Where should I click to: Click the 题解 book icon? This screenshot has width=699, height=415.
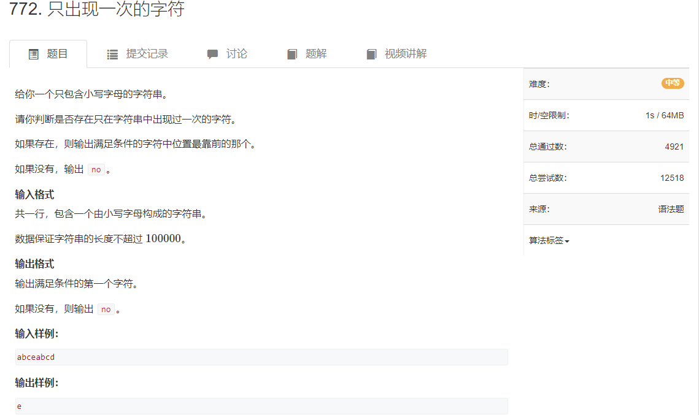[x=292, y=55]
